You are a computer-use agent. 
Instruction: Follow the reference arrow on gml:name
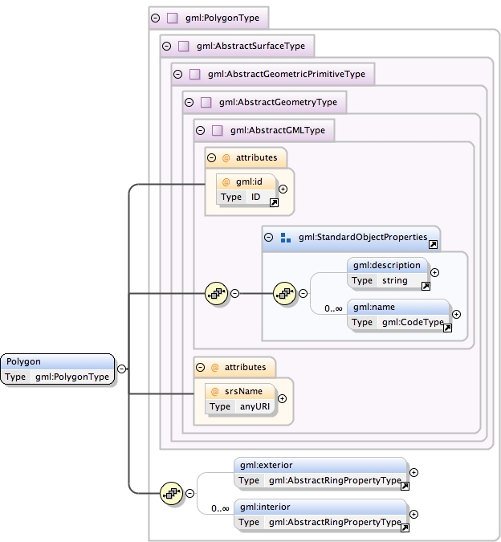pos(447,328)
